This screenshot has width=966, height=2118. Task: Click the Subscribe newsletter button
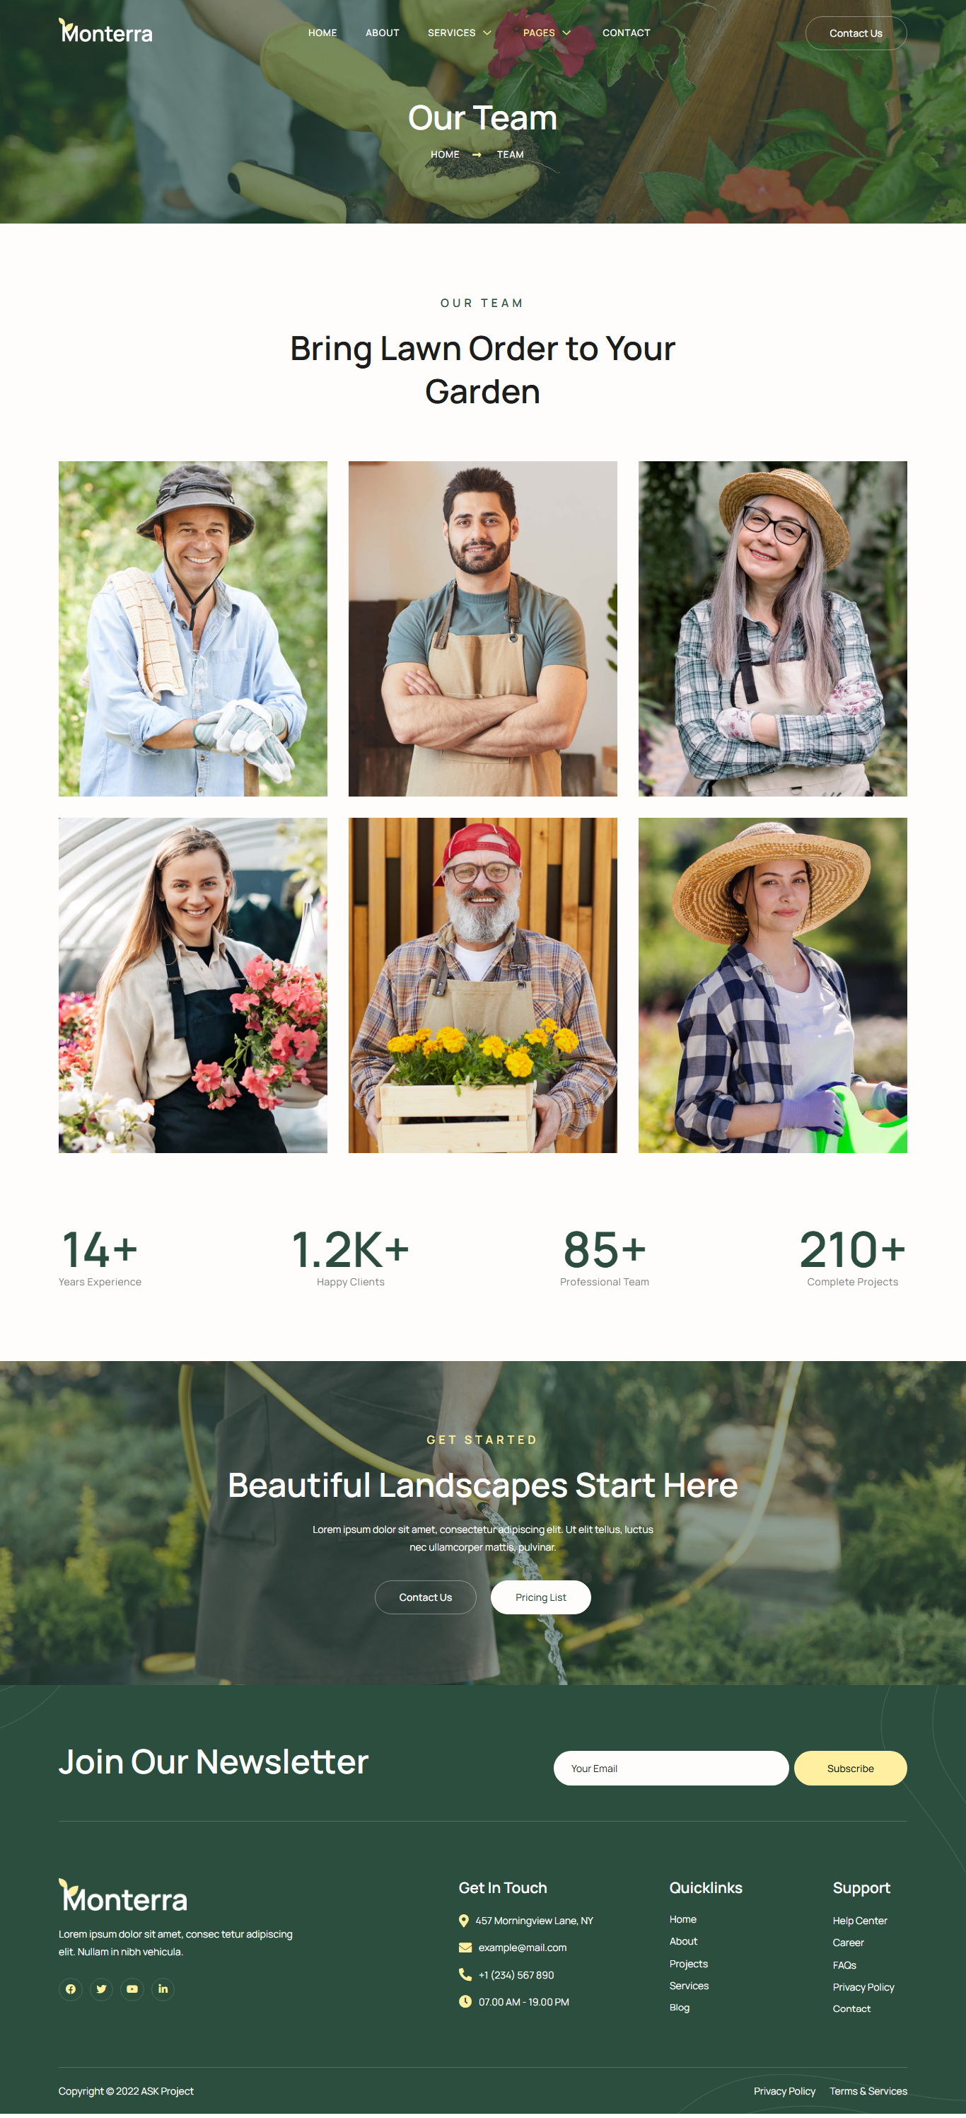pyautogui.click(x=850, y=1768)
